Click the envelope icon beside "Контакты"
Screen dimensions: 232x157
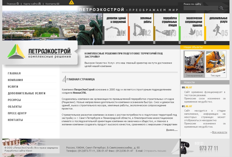(x=58, y=4)
